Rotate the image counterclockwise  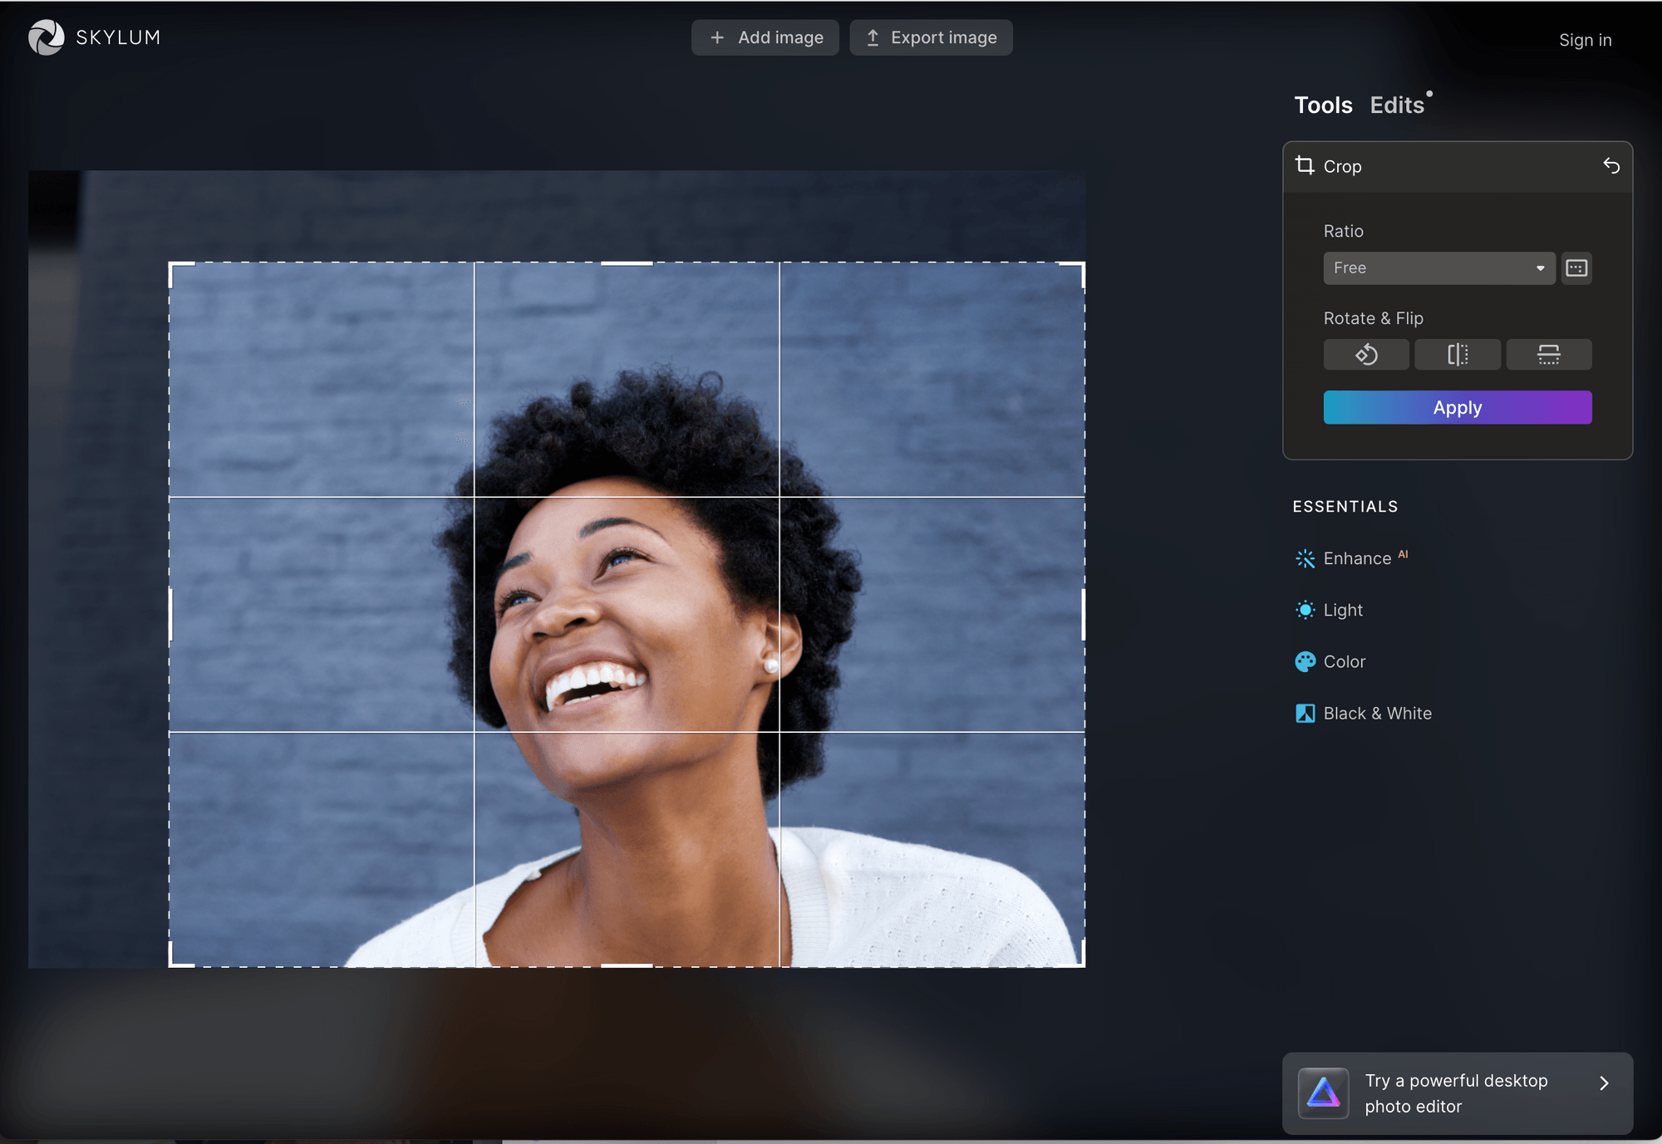point(1365,354)
